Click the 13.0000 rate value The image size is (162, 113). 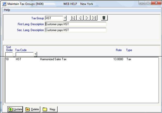(118, 59)
